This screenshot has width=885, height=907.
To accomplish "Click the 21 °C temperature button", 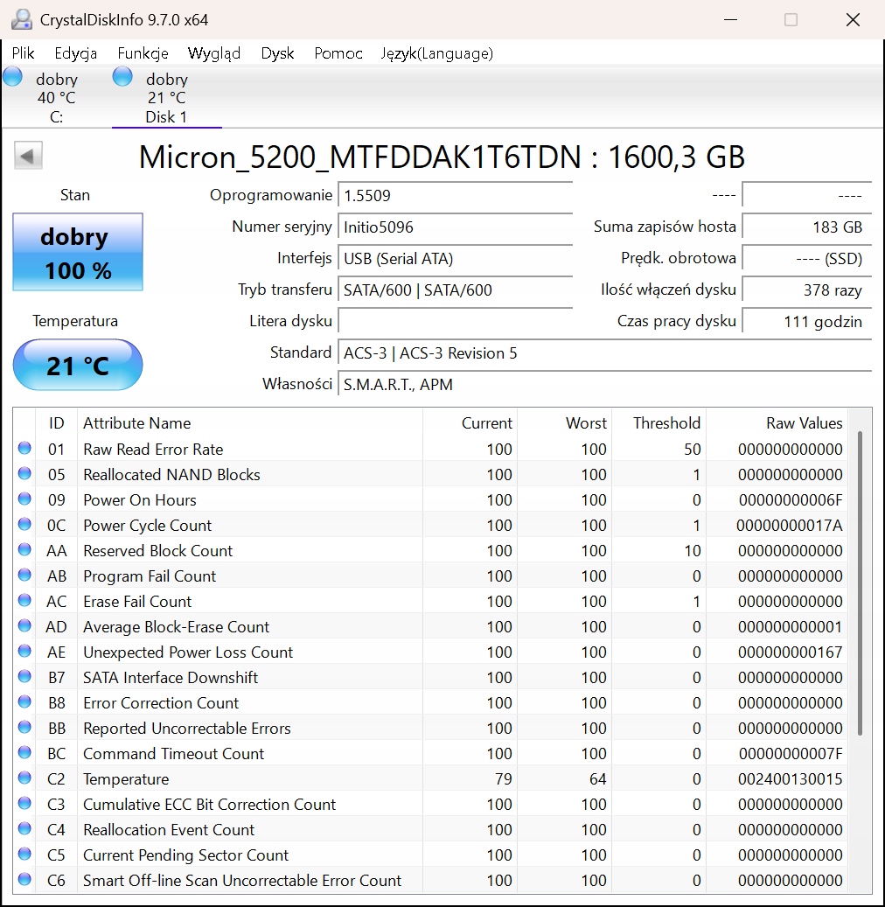I will 77,365.
